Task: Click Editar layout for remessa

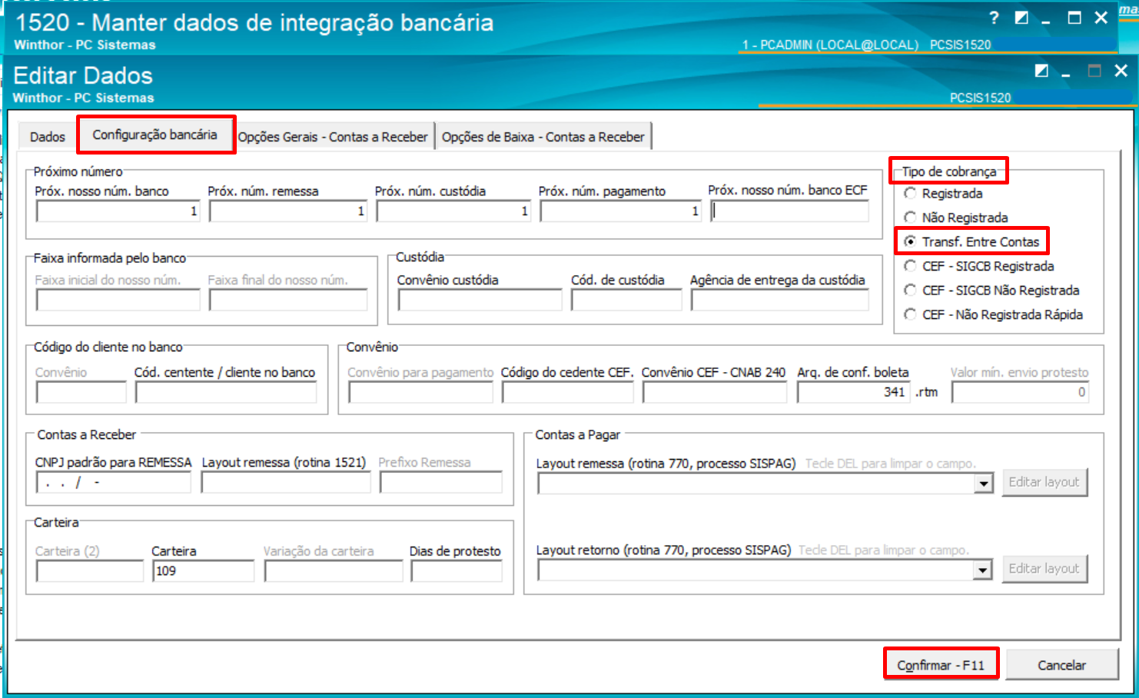Action: pos(1044,482)
